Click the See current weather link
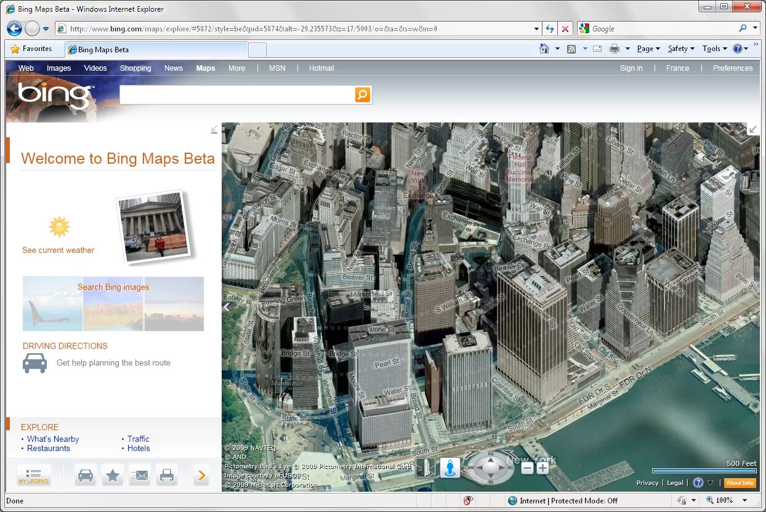Image resolution: width=766 pixels, height=512 pixels. [x=58, y=250]
